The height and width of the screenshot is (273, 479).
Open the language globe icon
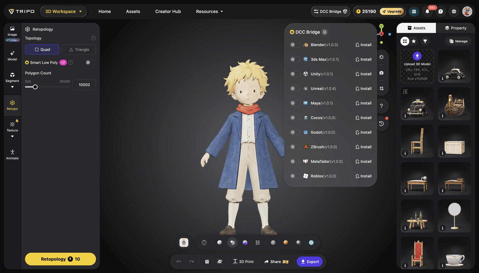(454, 11)
